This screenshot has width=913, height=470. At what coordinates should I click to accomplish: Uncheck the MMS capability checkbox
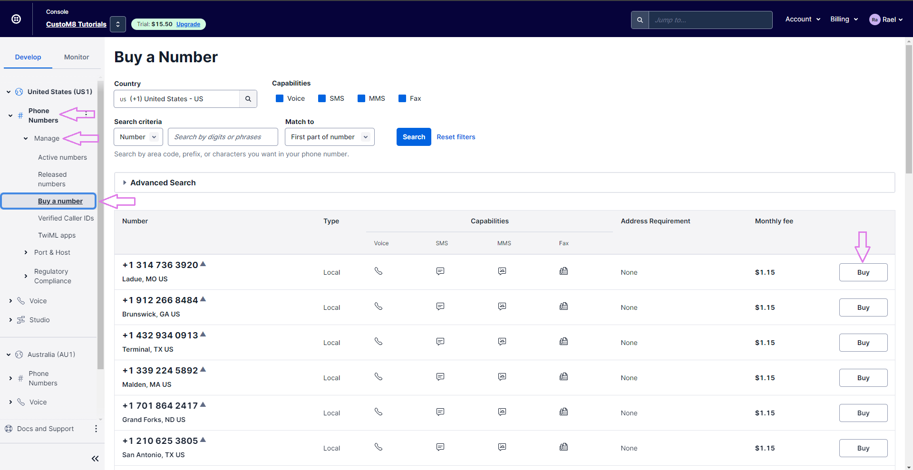click(361, 98)
